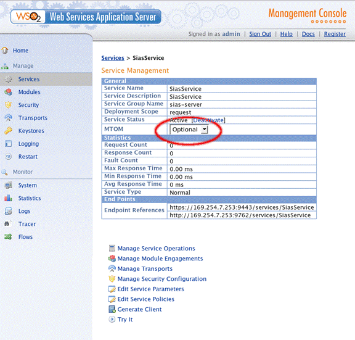Click the Home house icon
Screen dimensions: 355x340
pyautogui.click(x=5, y=51)
